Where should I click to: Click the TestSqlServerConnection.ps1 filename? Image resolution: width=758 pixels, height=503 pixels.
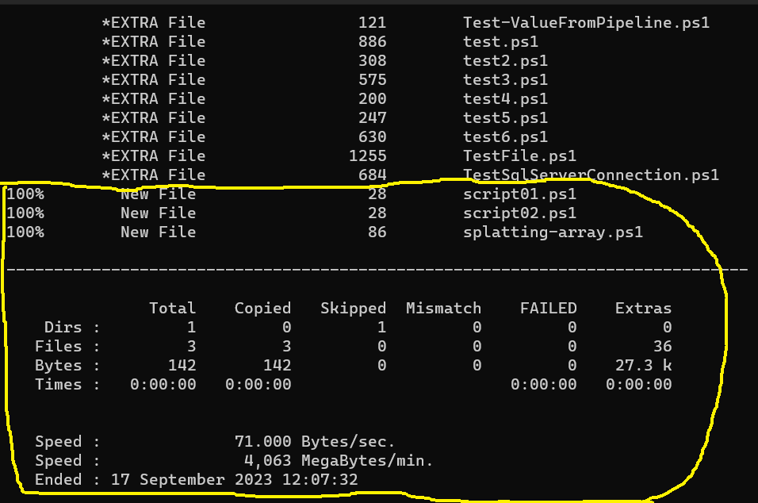[x=591, y=175]
